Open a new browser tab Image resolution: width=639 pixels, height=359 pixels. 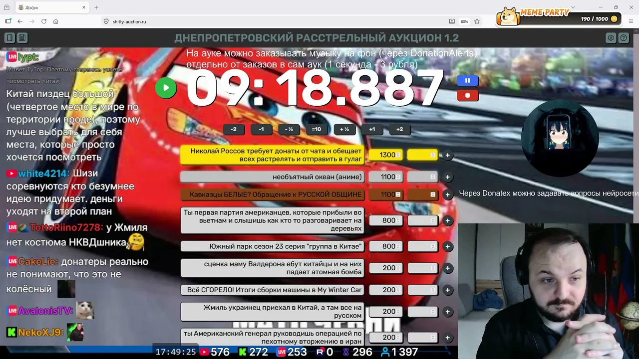(x=96, y=7)
